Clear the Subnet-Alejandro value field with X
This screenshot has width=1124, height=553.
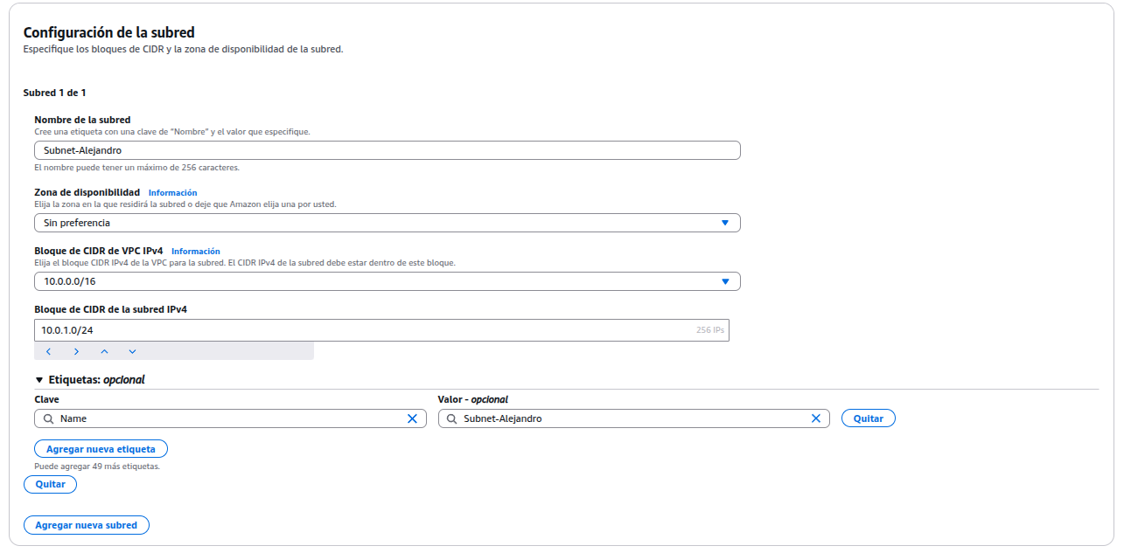[815, 418]
